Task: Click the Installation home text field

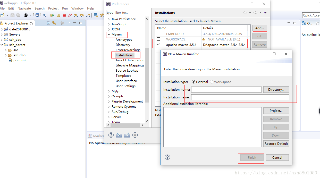Action: point(226,89)
